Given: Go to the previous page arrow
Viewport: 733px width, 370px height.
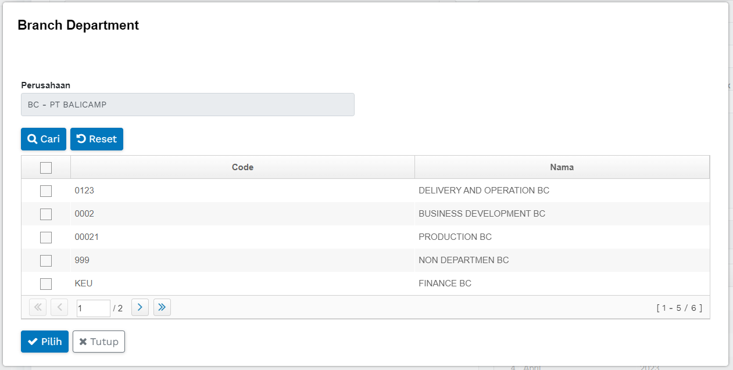Looking at the screenshot, I should pos(59,307).
